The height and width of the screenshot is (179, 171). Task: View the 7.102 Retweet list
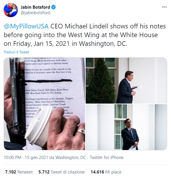(19, 172)
